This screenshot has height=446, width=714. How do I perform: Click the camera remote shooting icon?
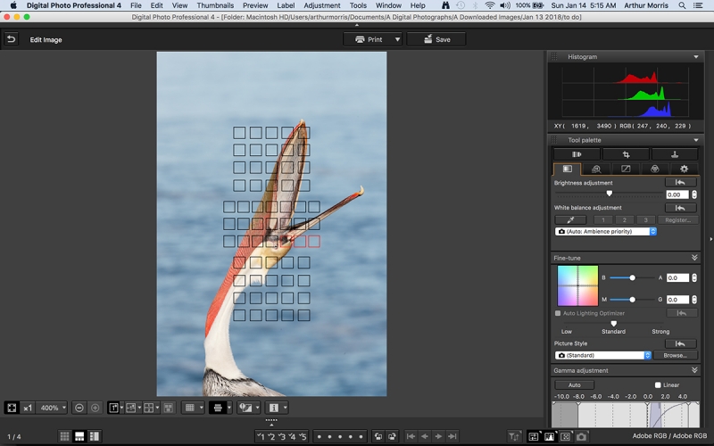point(581,436)
